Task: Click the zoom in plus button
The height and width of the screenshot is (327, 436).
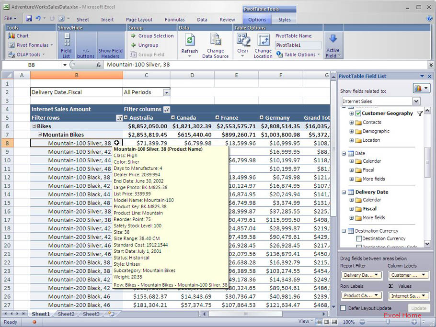Action: point(414,322)
